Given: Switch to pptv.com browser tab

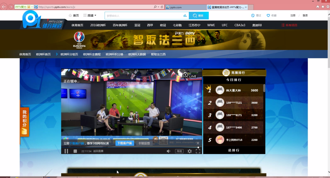Looking at the screenshot, I should tap(186, 7).
